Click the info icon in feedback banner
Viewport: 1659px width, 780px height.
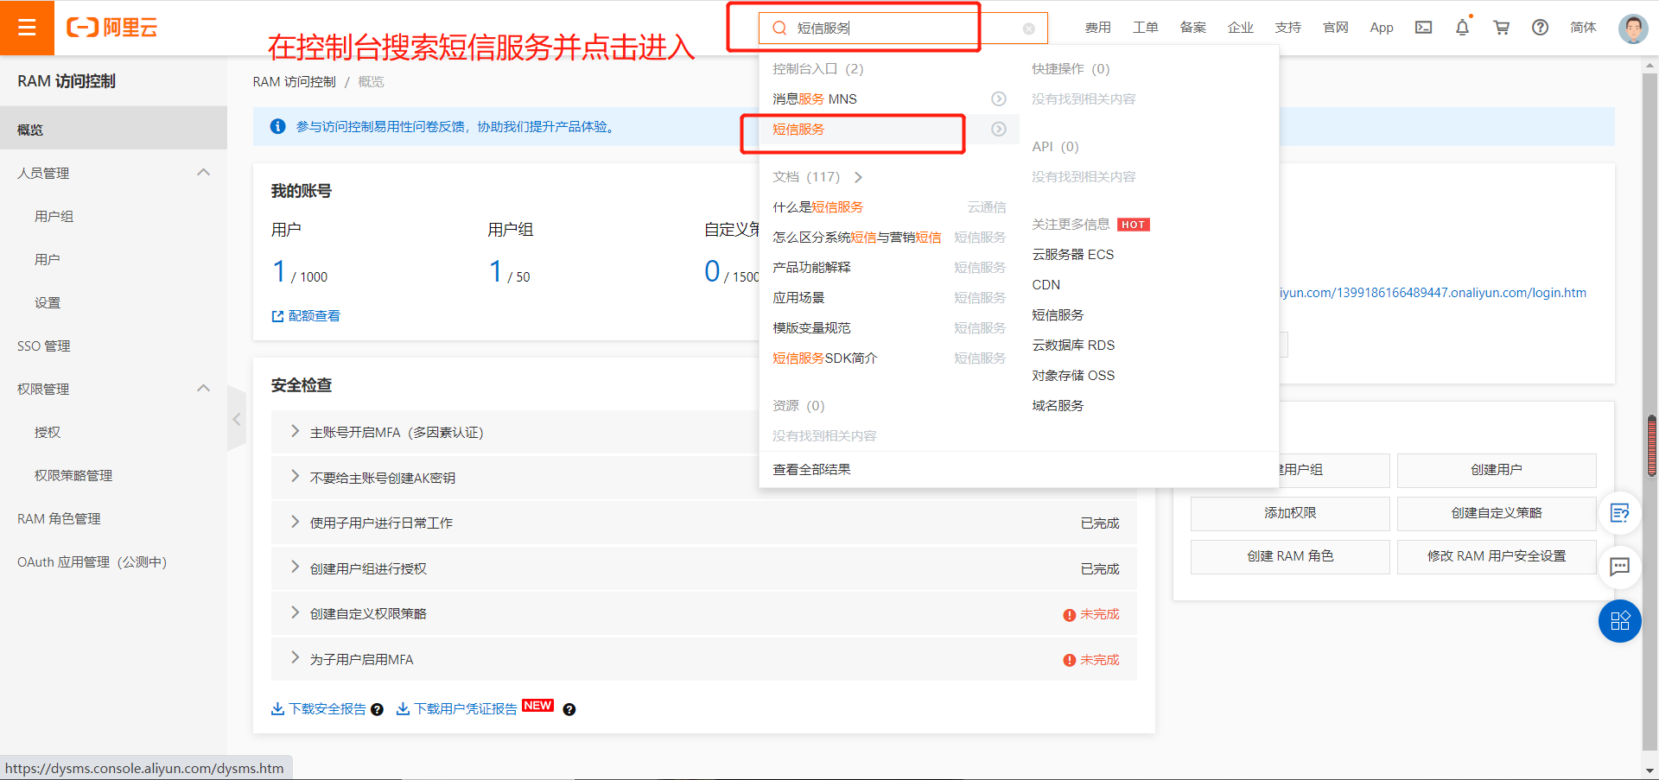[x=277, y=127]
